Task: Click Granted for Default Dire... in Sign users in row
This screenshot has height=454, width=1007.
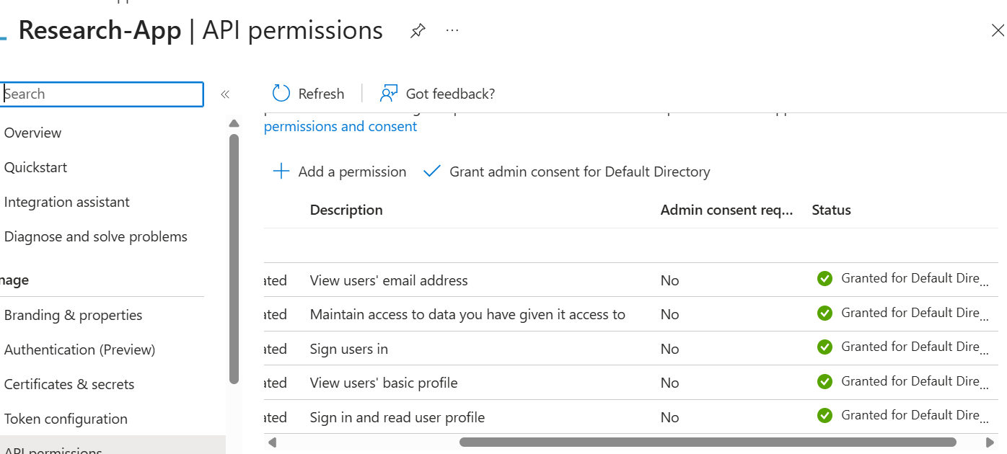Action: [x=915, y=347]
